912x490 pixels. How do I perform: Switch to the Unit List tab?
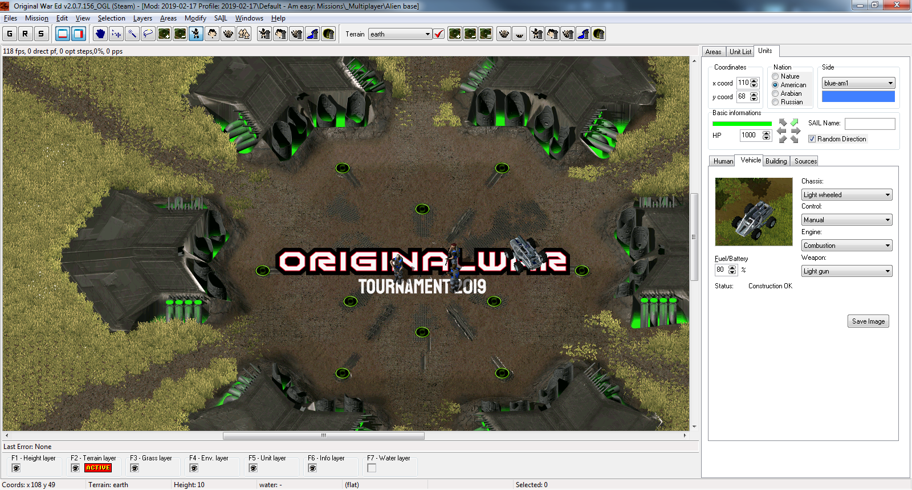point(740,52)
